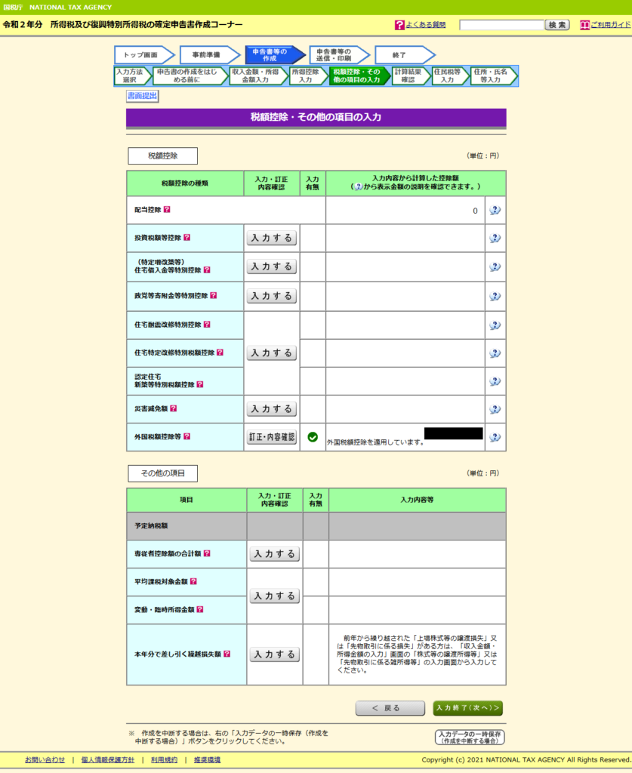Click red question mark beside 投資税額等控除
This screenshot has height=773, width=632.
coord(187,238)
